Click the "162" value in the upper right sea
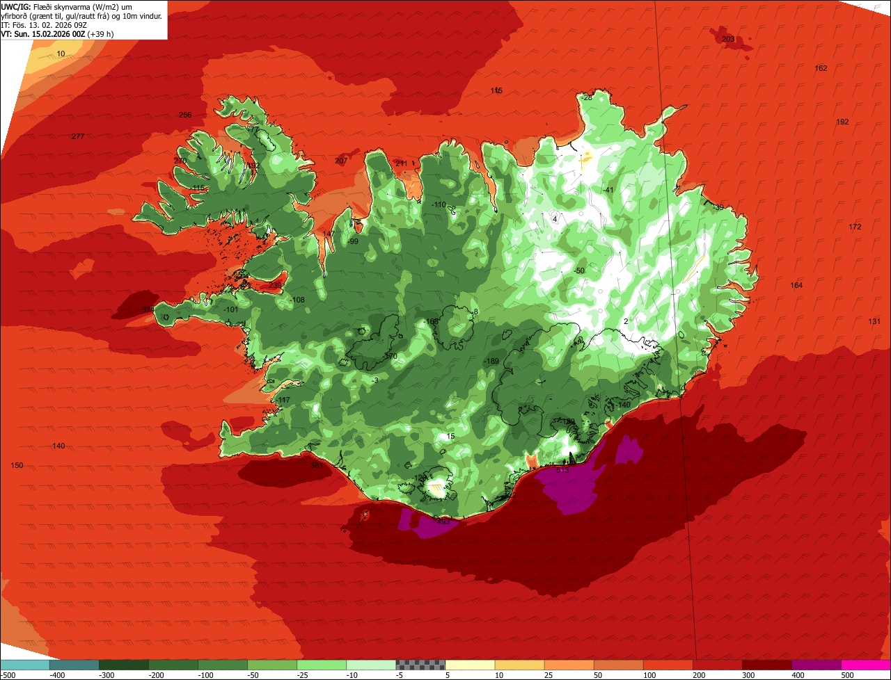 821,68
